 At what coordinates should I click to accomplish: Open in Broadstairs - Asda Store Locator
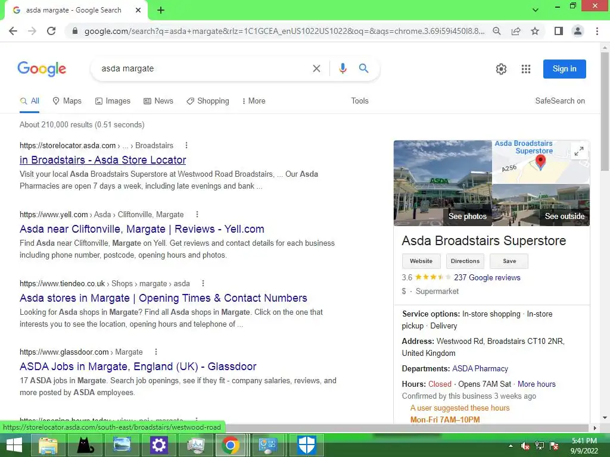click(x=102, y=160)
